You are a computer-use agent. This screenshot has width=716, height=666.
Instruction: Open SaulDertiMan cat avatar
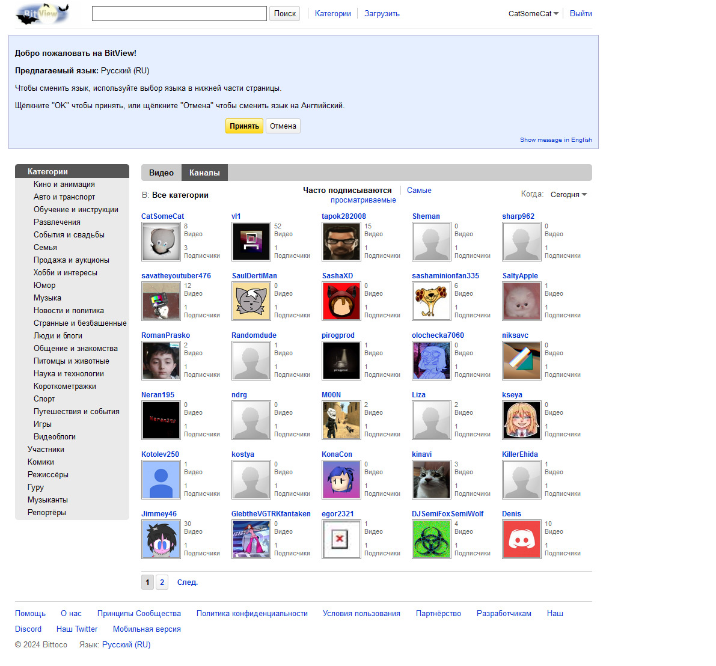point(251,301)
